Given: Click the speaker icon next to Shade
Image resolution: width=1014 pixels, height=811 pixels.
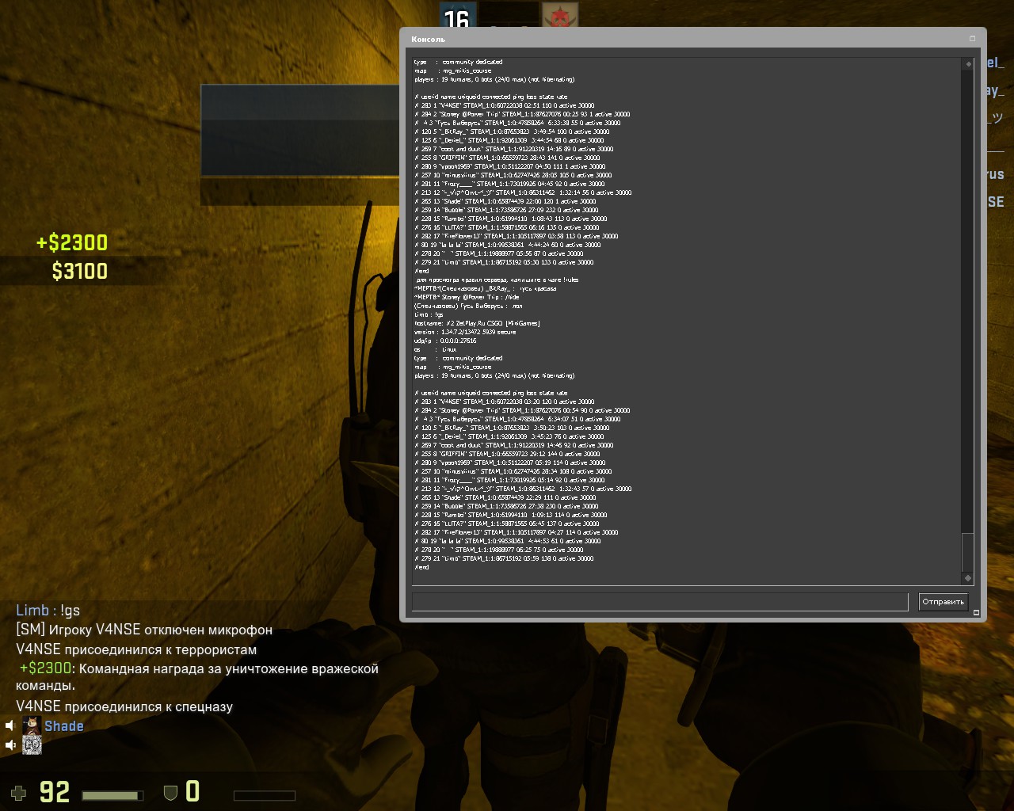Looking at the screenshot, I should [10, 726].
